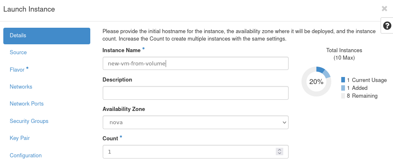The image size is (393, 166).
Task: Click the Launch Instance dialog title
Action: (29, 9)
